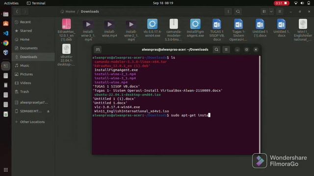
Task: Go back in Files navigation
Action: [17, 12]
